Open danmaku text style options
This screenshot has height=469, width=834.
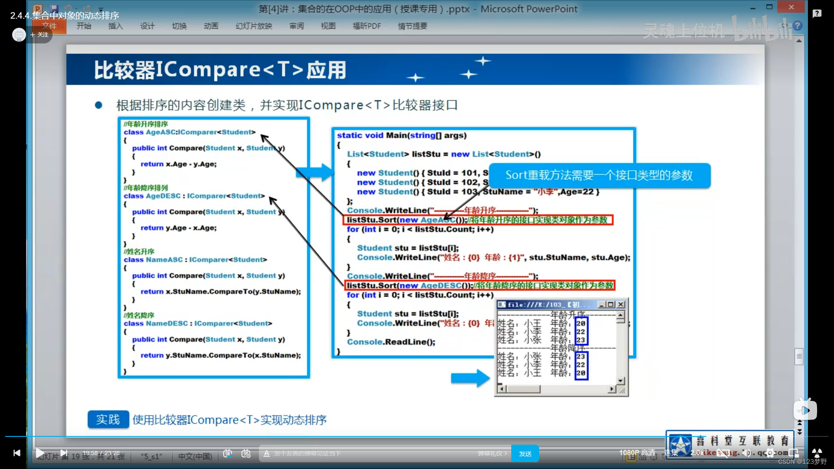click(x=267, y=453)
